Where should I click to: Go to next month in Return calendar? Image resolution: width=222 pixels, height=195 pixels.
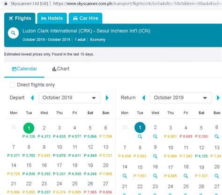click(218, 98)
